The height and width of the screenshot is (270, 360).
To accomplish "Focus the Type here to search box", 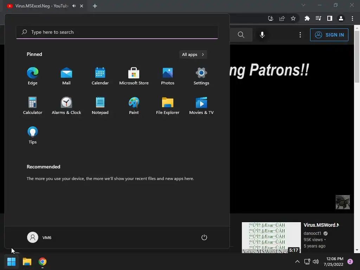I will 117,32.
